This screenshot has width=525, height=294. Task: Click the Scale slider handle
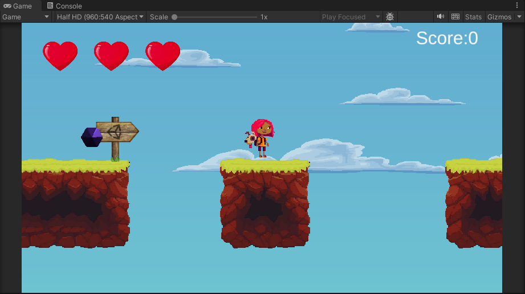tap(174, 17)
